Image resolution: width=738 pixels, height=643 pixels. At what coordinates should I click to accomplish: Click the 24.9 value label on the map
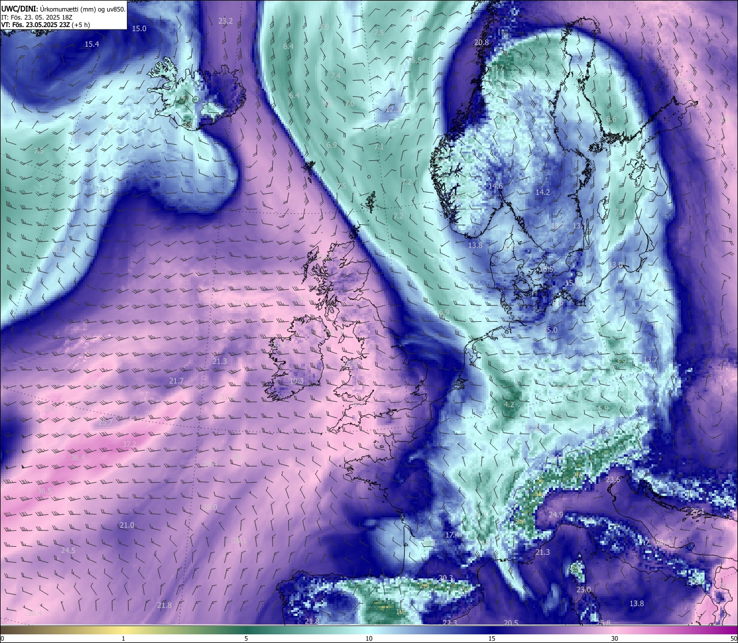[556, 514]
